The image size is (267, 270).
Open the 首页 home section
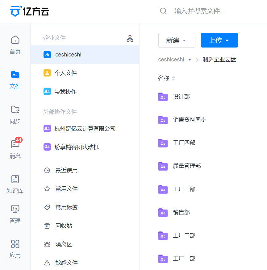(x=15, y=45)
